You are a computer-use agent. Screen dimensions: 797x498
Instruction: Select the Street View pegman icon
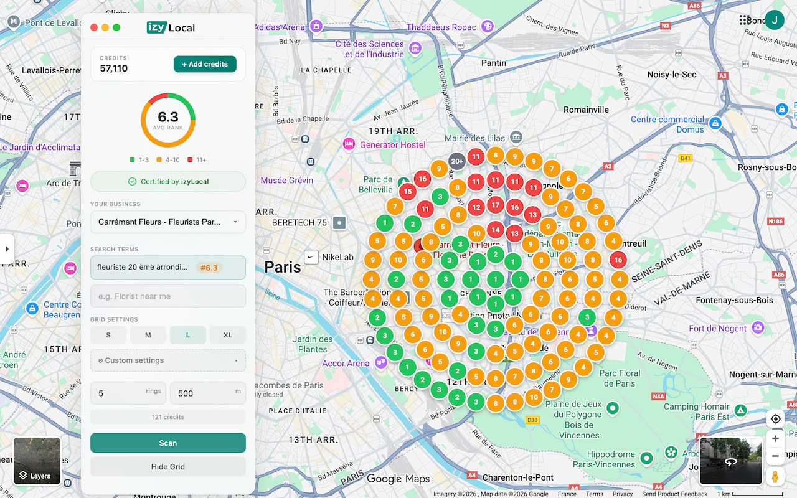pos(775,477)
